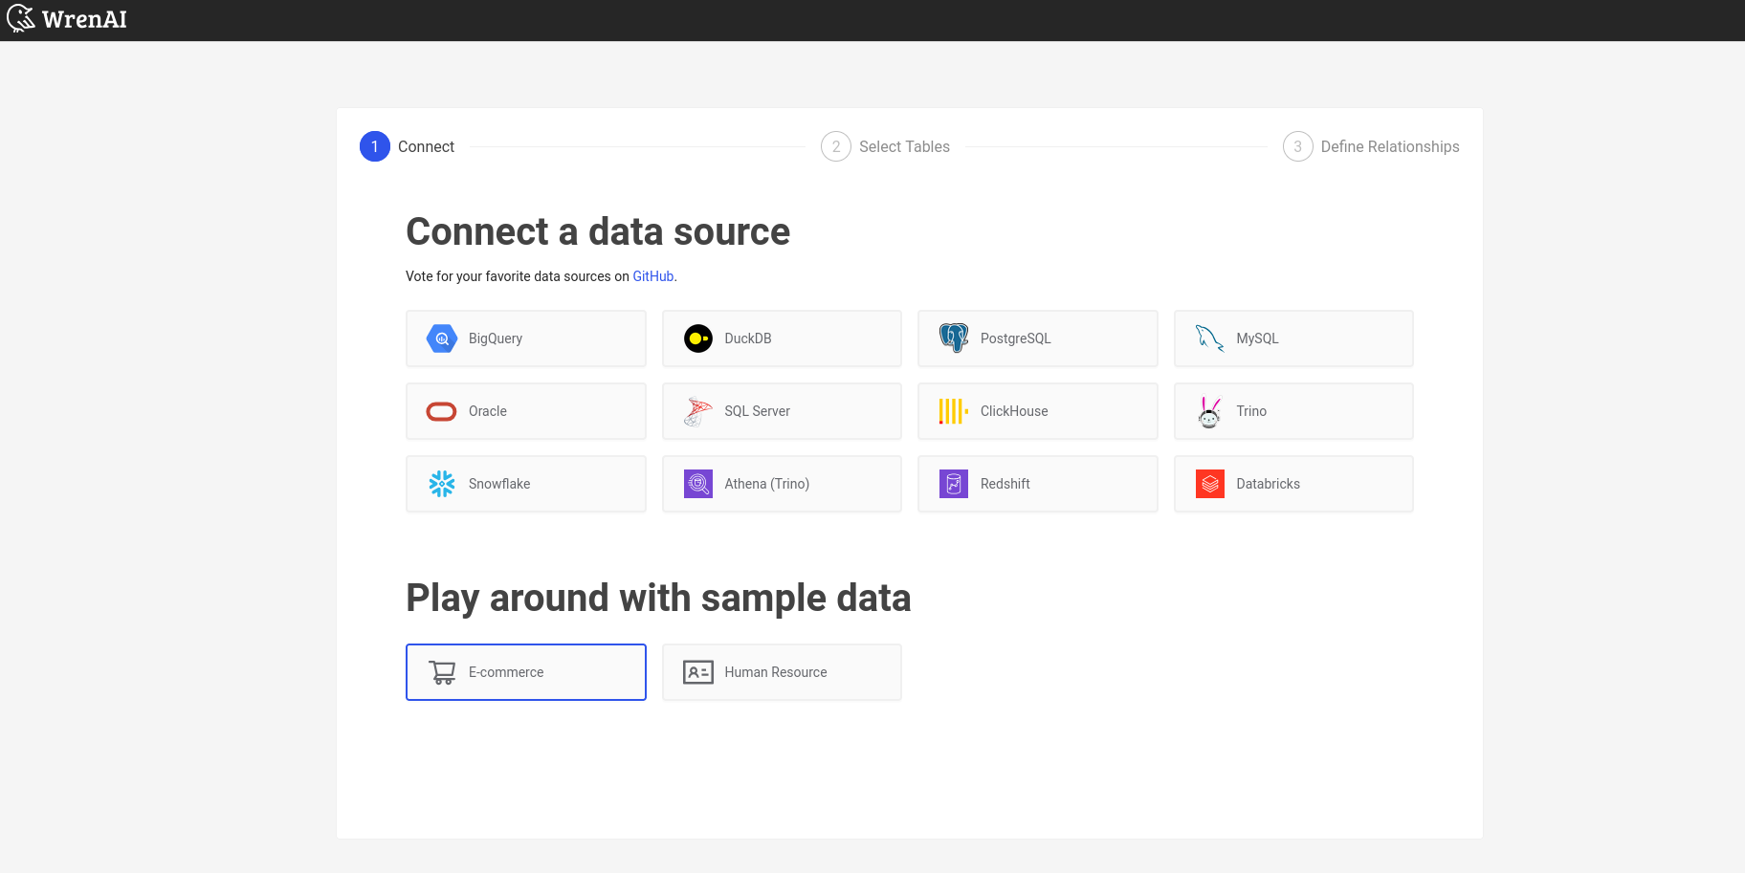
Task: Click the Databricks red icon
Action: (x=1209, y=484)
